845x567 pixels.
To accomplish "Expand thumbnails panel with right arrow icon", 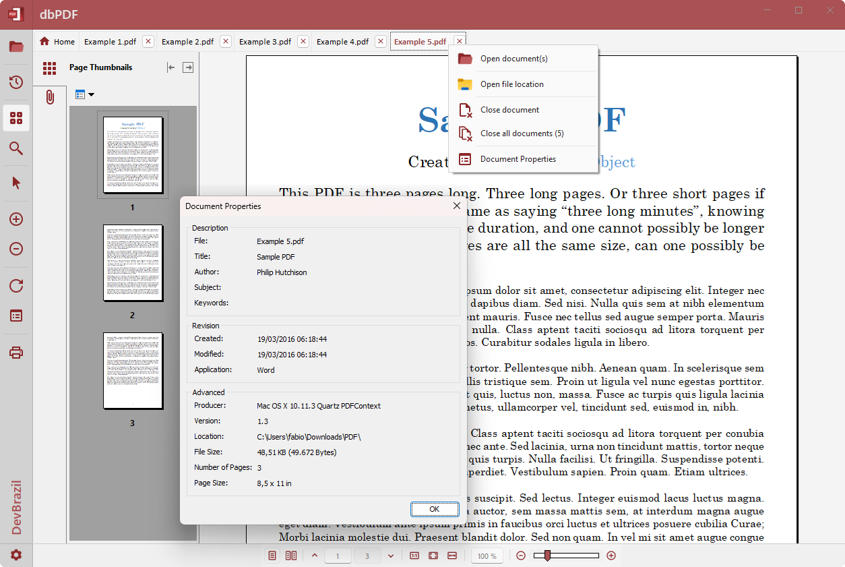I will pos(188,67).
